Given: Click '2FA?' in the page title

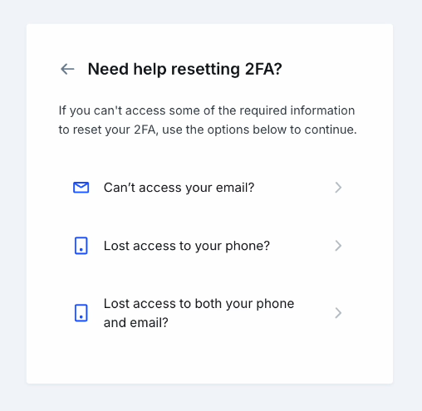Looking at the screenshot, I should pyautogui.click(x=263, y=69).
